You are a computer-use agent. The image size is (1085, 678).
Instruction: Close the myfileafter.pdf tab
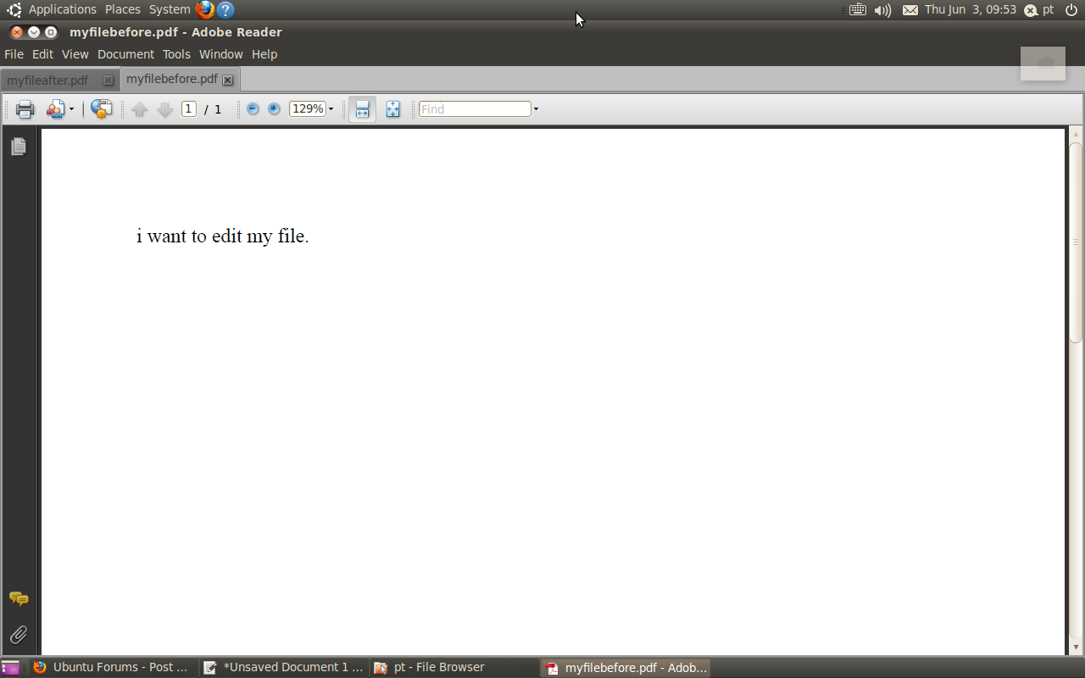tap(108, 81)
